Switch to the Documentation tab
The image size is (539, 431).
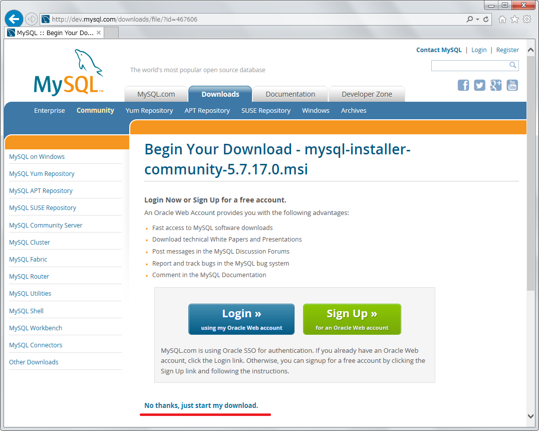(x=290, y=94)
